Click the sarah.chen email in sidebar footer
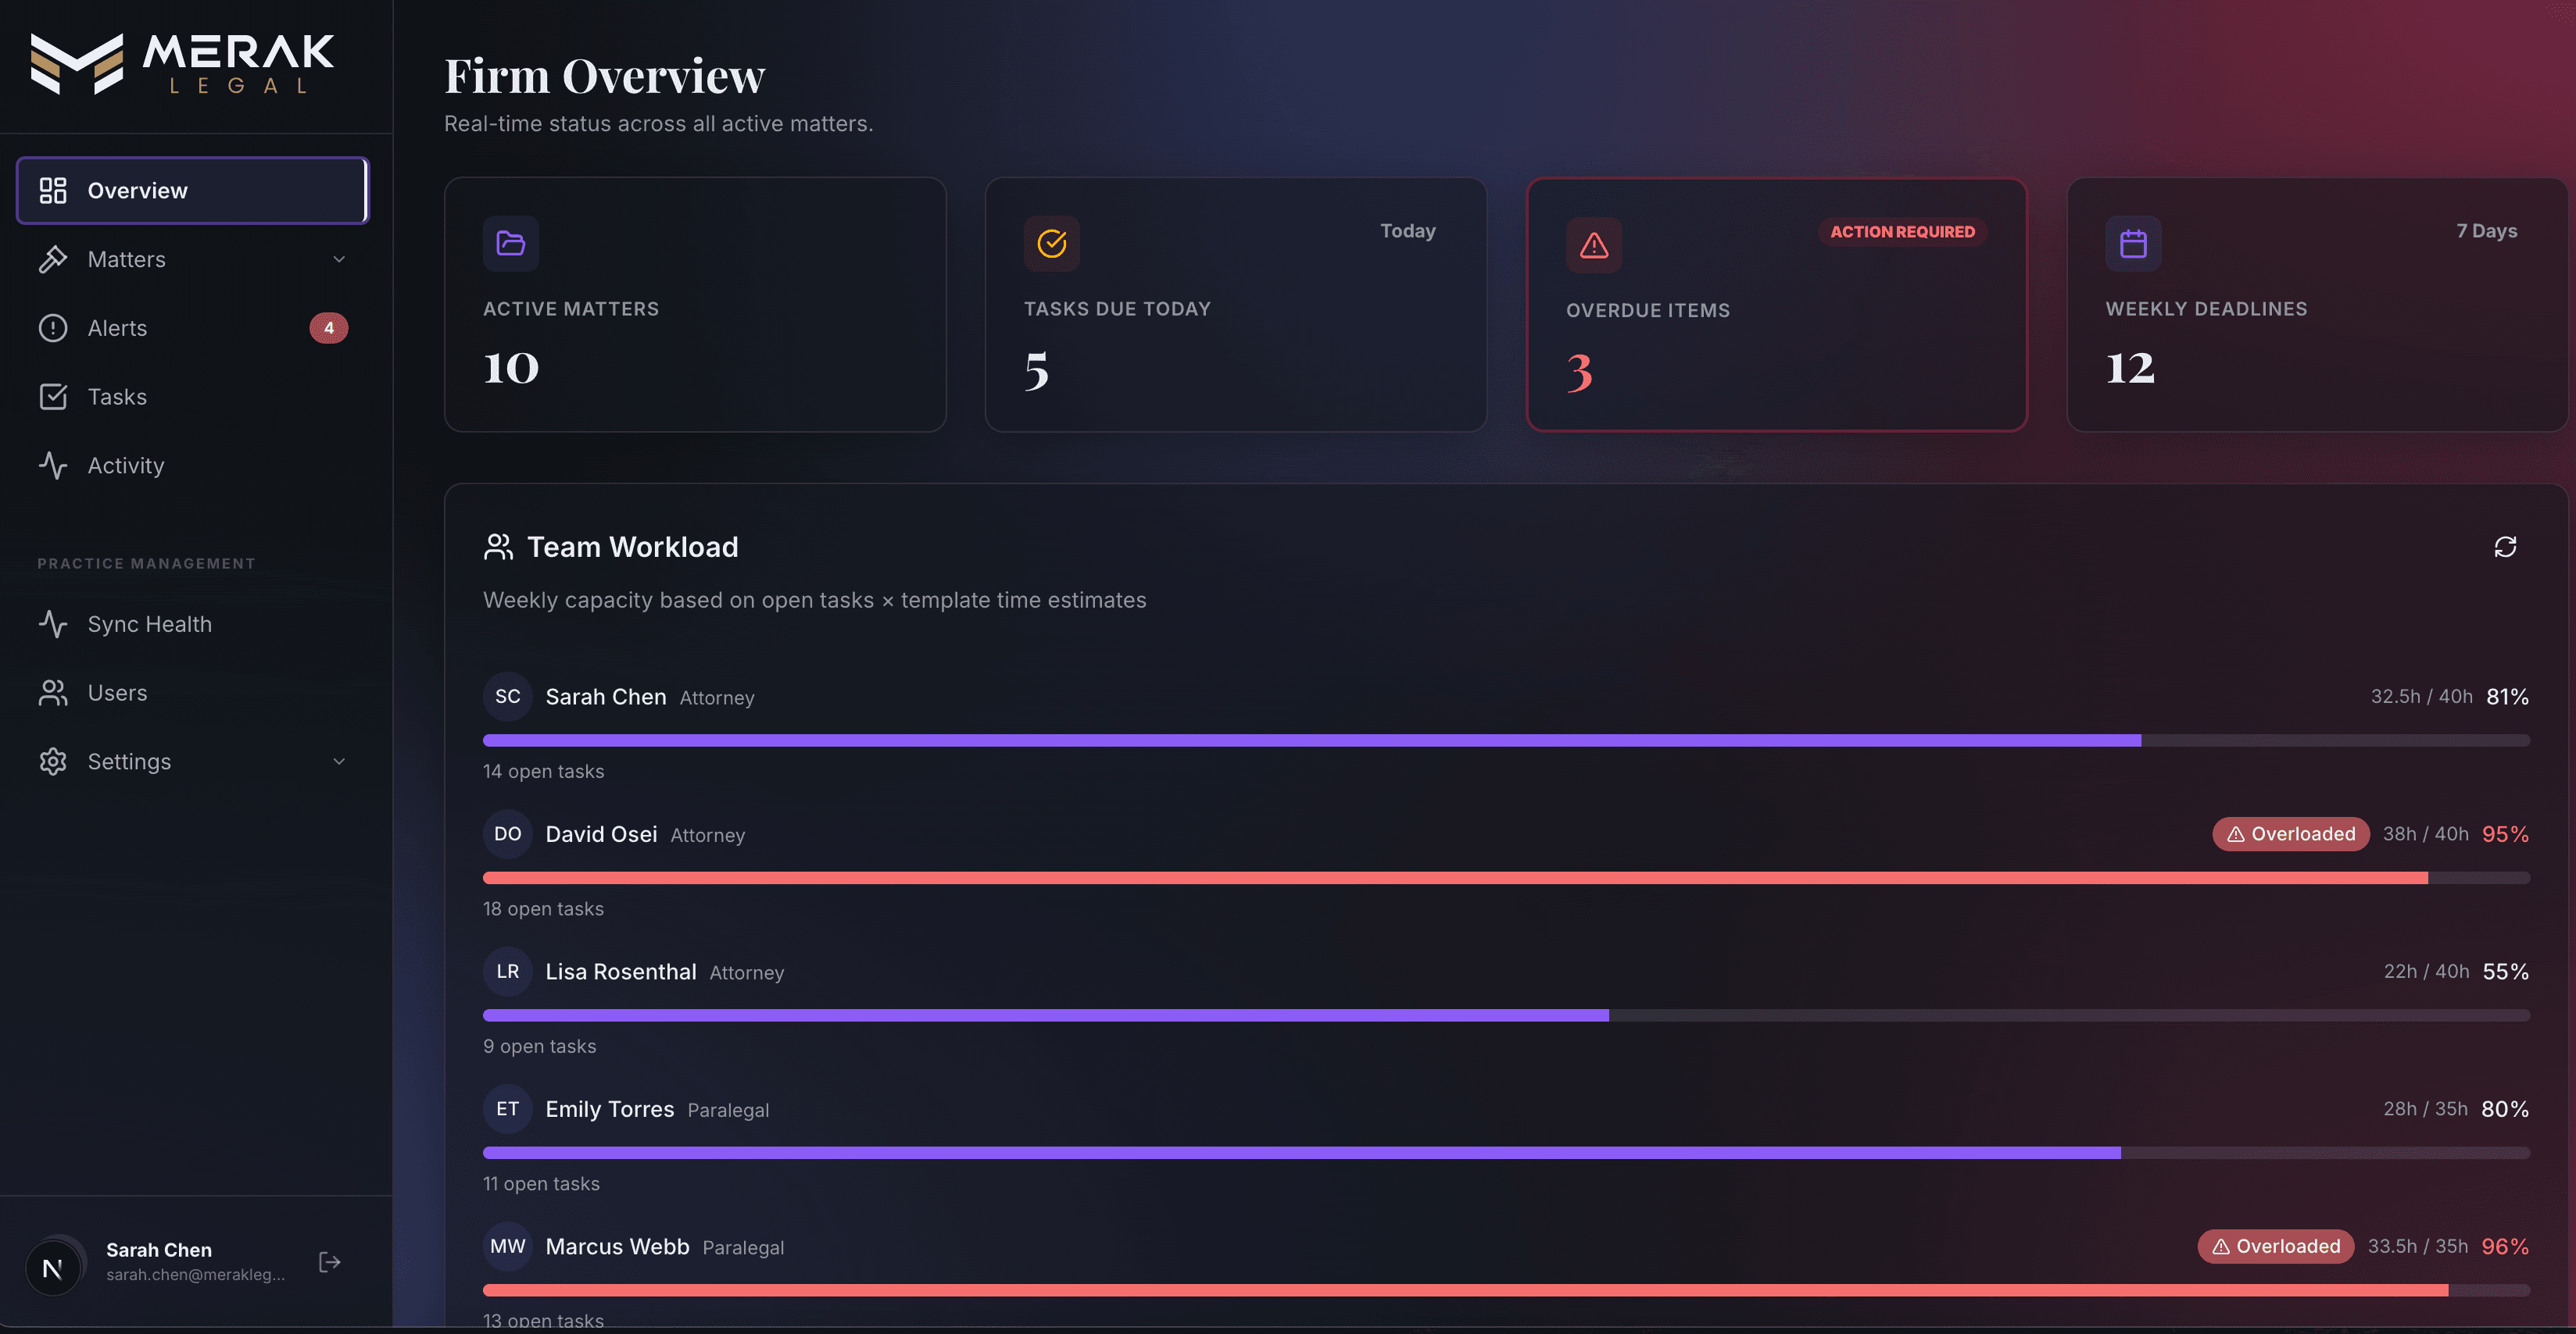 tap(196, 1275)
